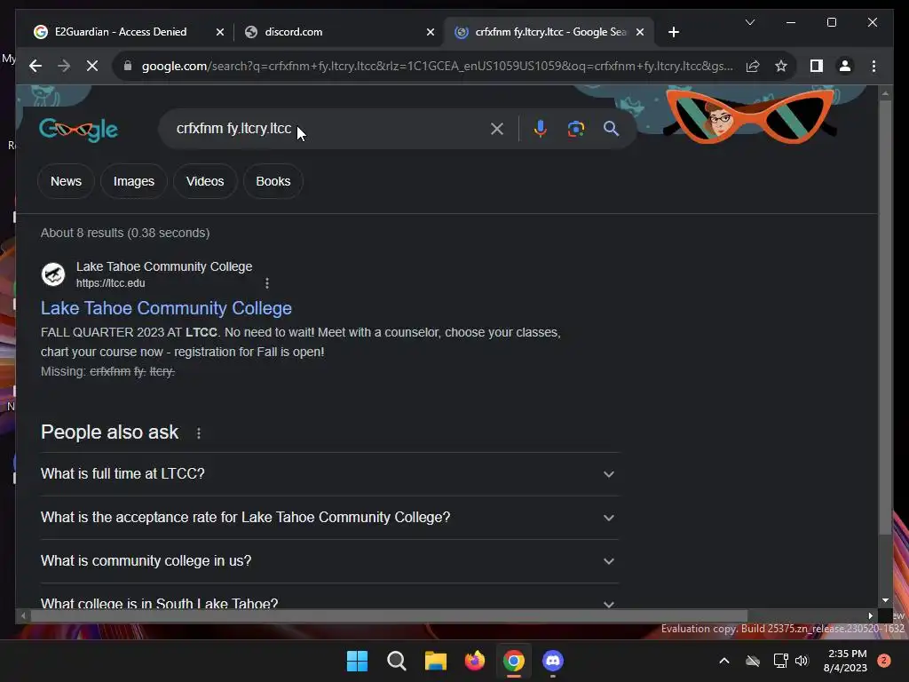The image size is (909, 682).
Task: Close the discord.com tab
Action: pyautogui.click(x=431, y=32)
